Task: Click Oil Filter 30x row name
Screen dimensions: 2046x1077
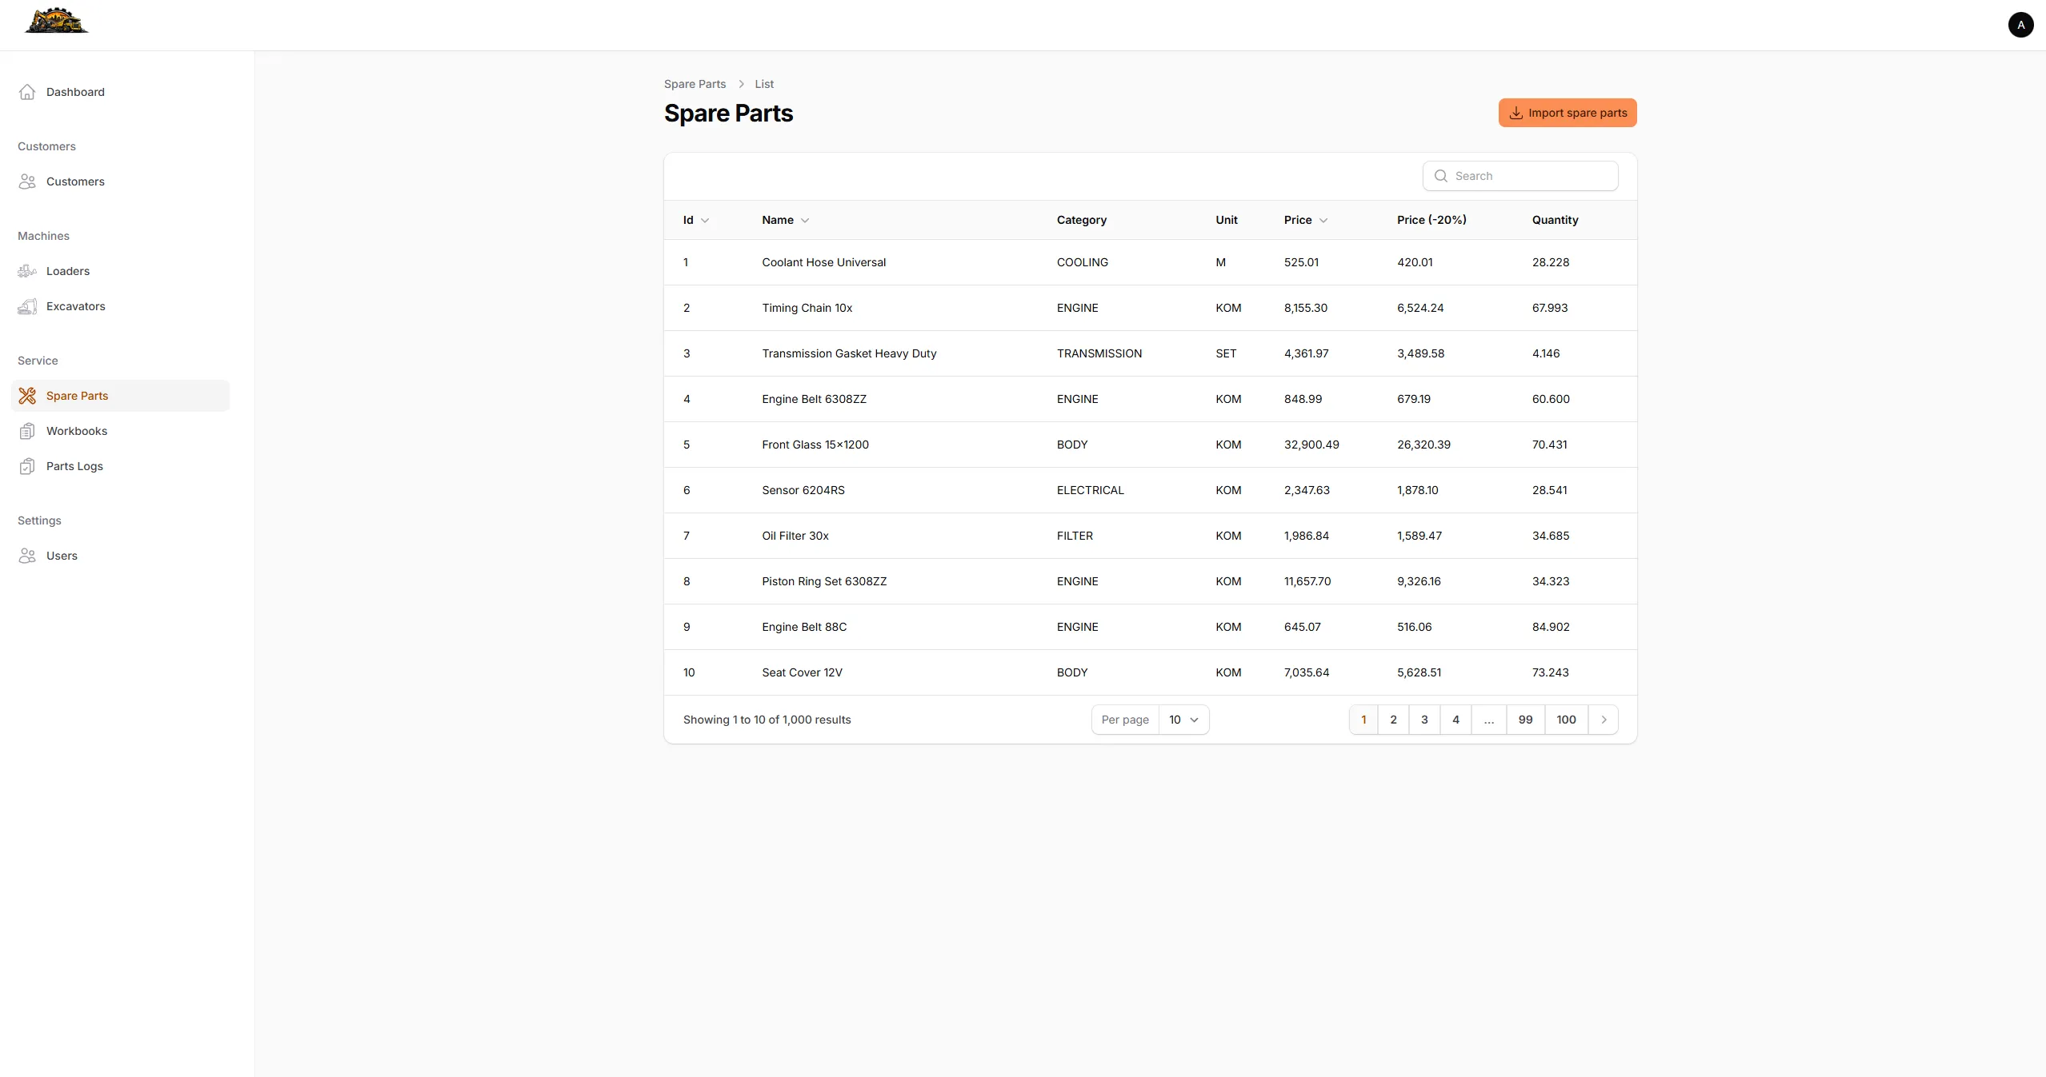Action: 795,536
